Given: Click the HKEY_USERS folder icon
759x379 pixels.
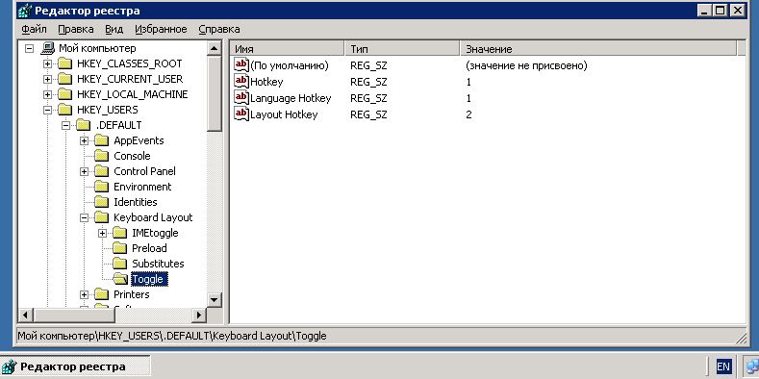Looking at the screenshot, I should pos(64,110).
